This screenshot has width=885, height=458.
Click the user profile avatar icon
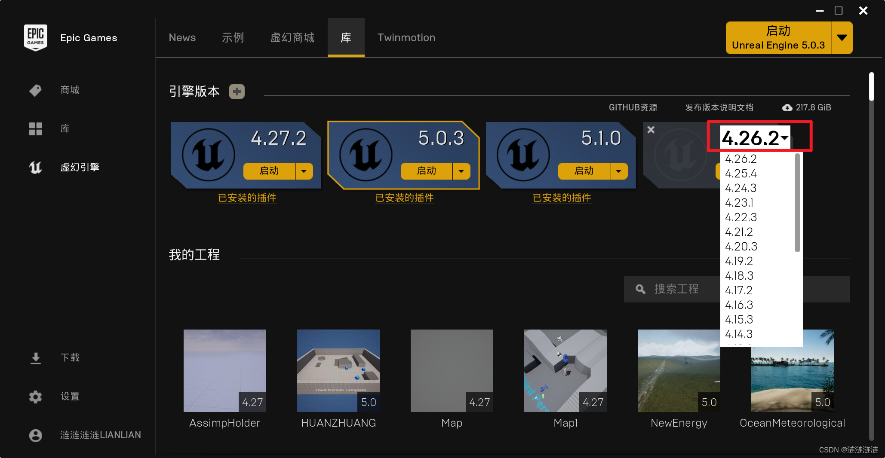click(35, 435)
